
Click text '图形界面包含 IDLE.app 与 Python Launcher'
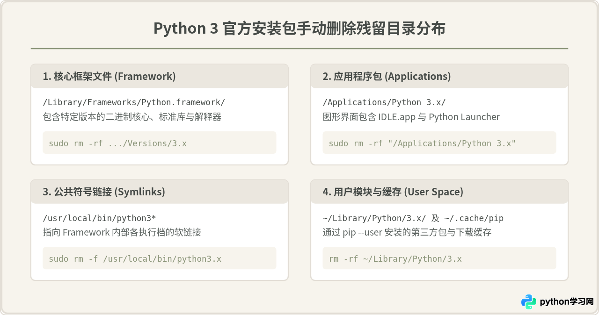coord(411,117)
